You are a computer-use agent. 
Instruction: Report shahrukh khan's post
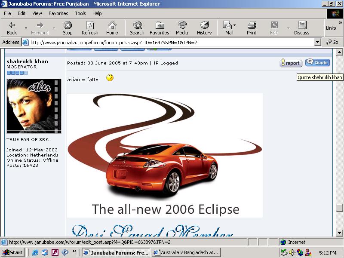point(291,63)
